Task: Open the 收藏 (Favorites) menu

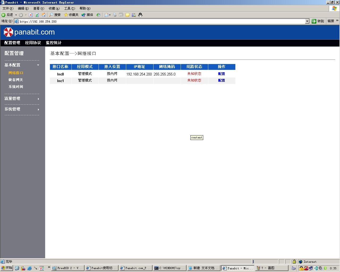Action: [54, 8]
